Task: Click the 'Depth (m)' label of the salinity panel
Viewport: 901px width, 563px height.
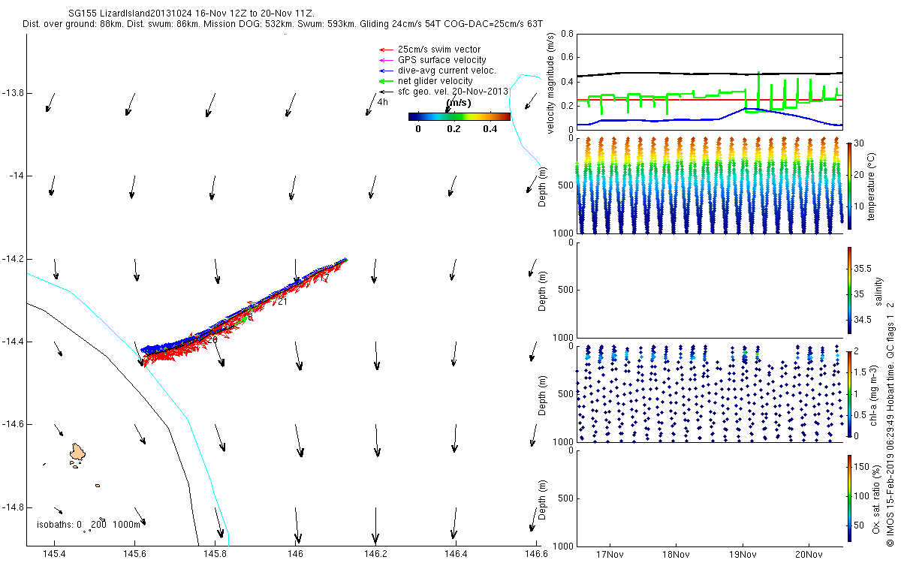Action: click(x=544, y=290)
